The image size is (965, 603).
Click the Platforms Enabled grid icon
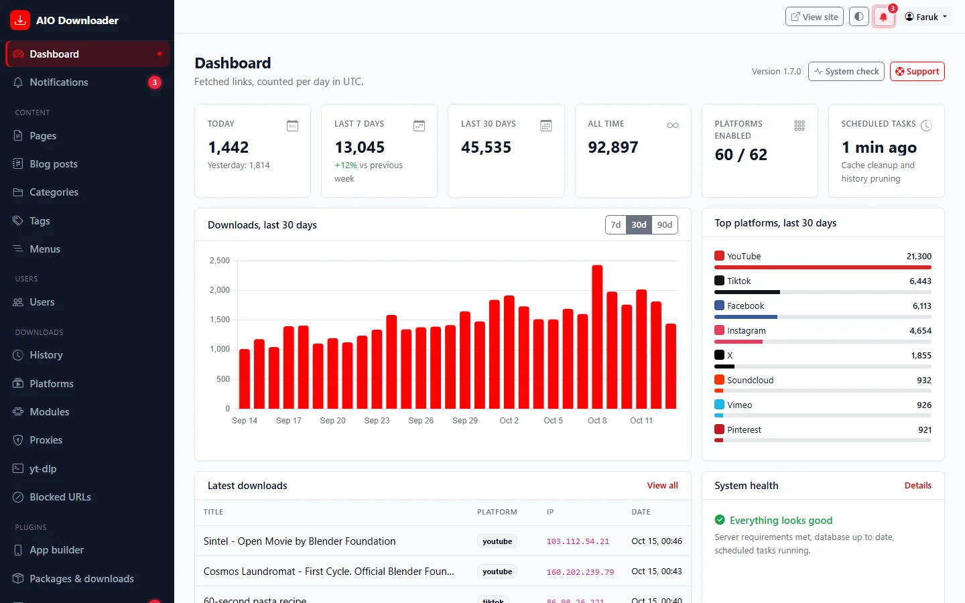[799, 125]
